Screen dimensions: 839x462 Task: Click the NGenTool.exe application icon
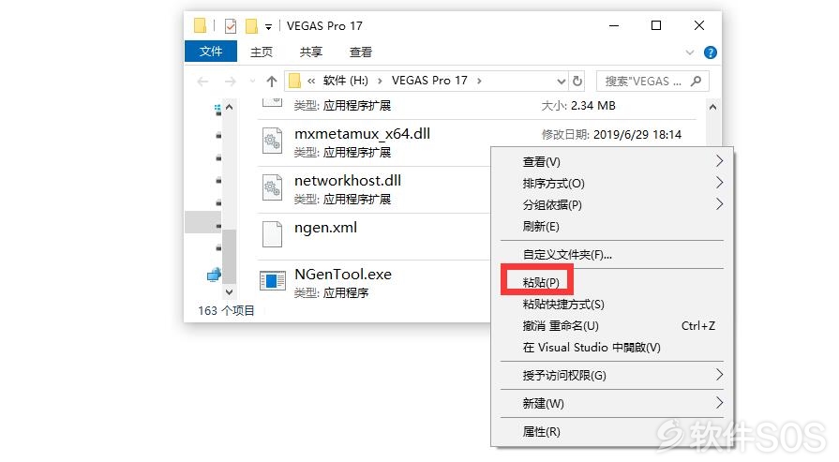click(x=273, y=281)
